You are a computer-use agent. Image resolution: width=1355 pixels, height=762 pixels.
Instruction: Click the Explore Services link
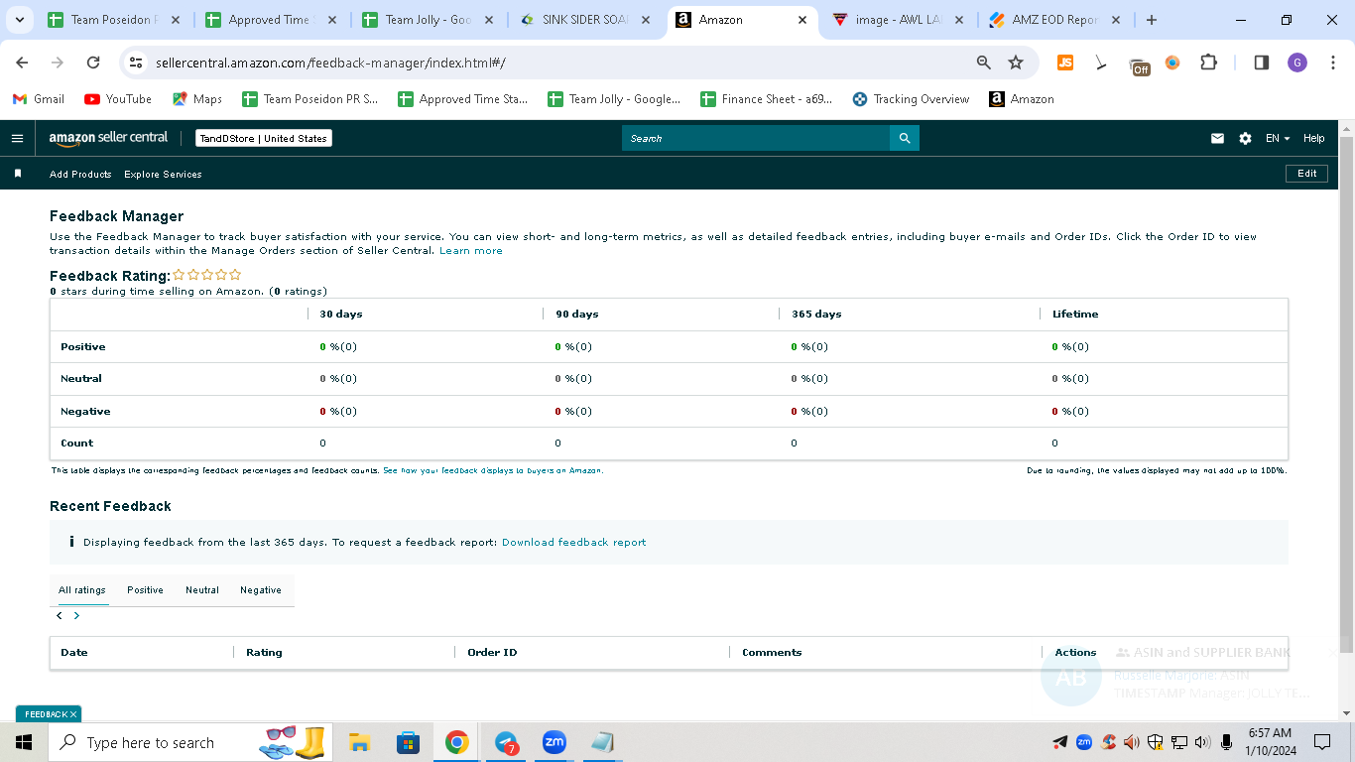tap(163, 174)
